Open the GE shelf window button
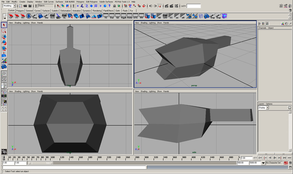Image resolution: width=293 pixels, height=174 pixels. click(x=118, y=16)
